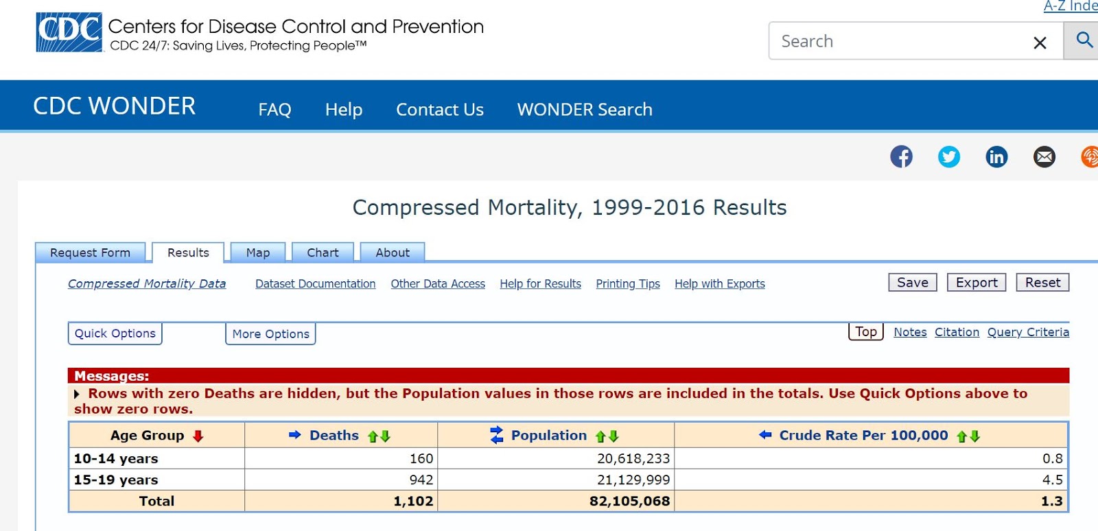Click total deaths 1,102
The width and height of the screenshot is (1098, 531).
pos(413,501)
